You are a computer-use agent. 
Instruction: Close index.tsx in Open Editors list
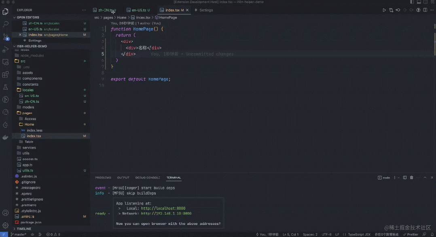20,35
